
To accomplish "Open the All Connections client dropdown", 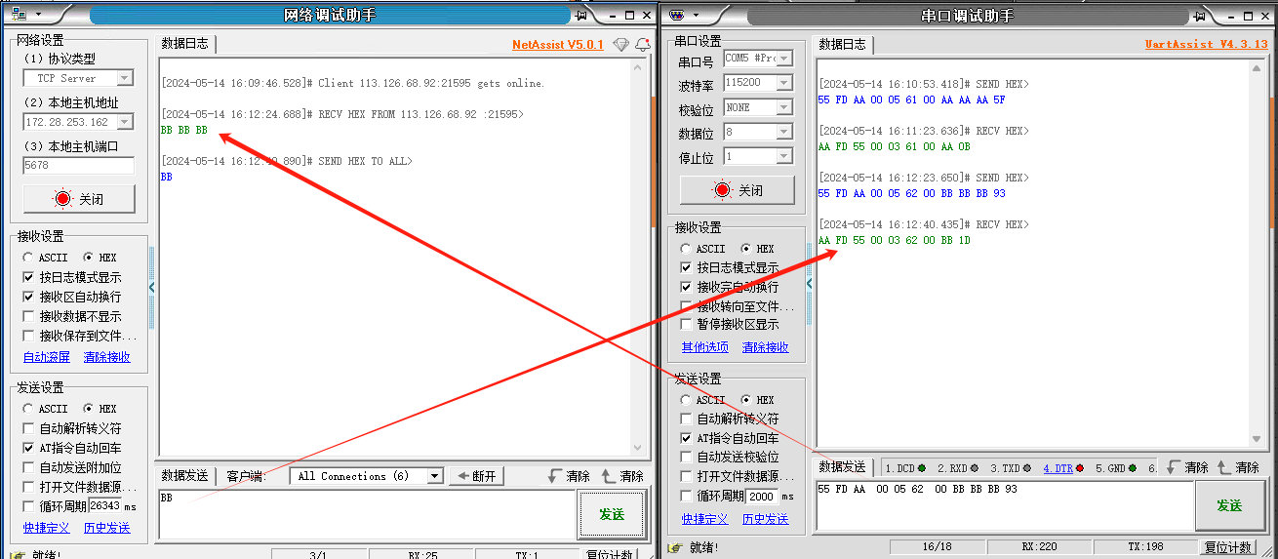I will click(x=435, y=476).
